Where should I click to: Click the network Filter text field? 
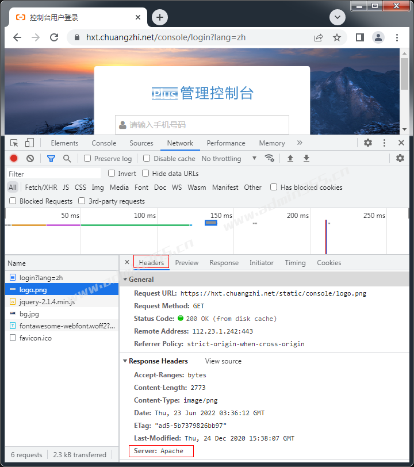53,174
